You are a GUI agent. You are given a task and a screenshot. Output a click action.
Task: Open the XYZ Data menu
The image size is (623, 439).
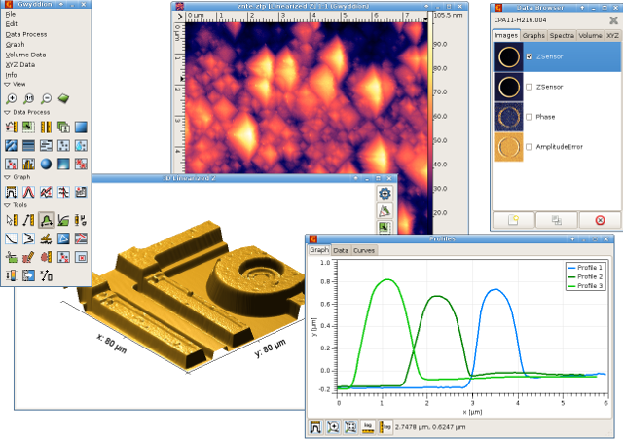tap(20, 64)
